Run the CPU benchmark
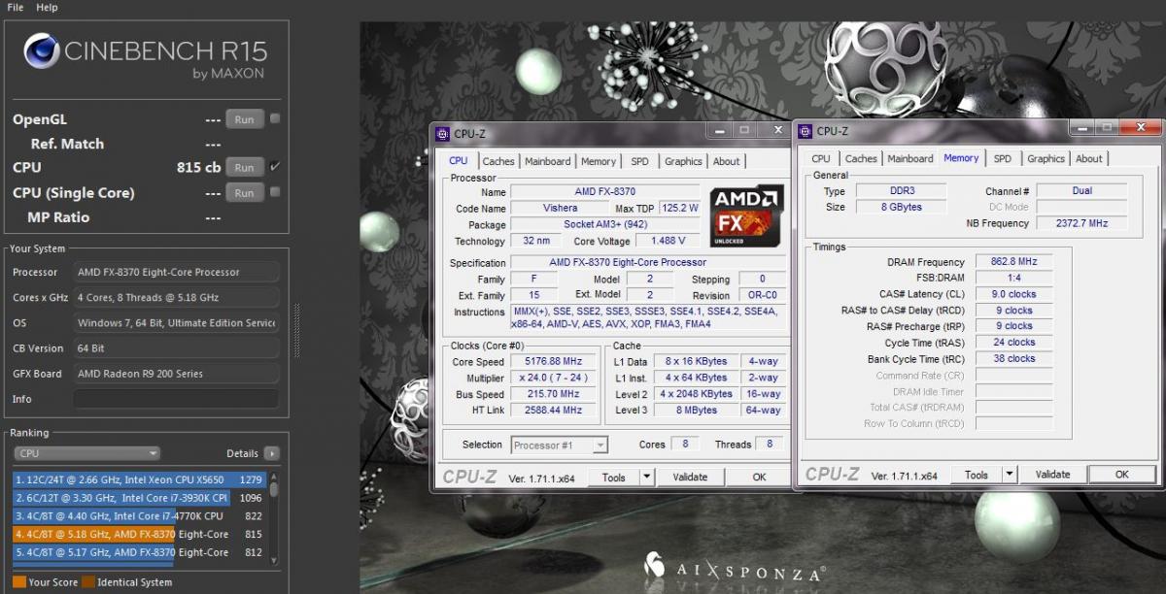Viewport: 1166px width, 594px height. coord(245,167)
